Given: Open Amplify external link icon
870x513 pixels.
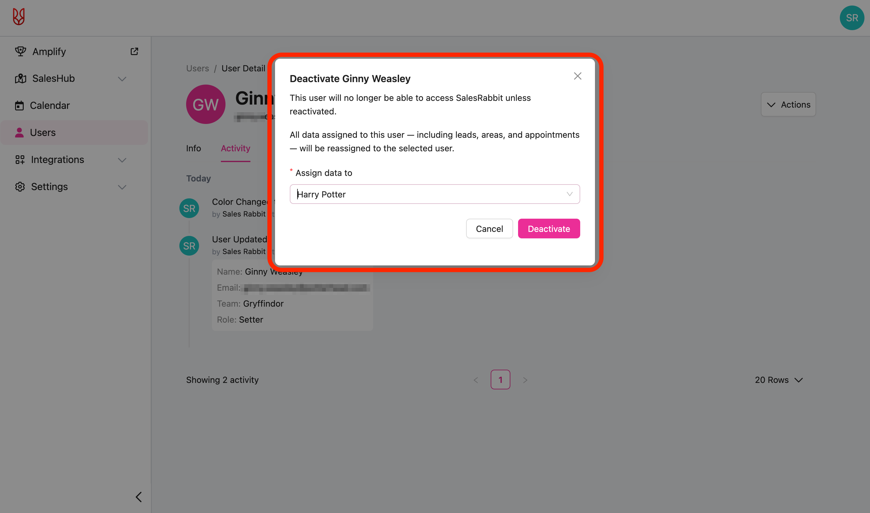Looking at the screenshot, I should (134, 51).
